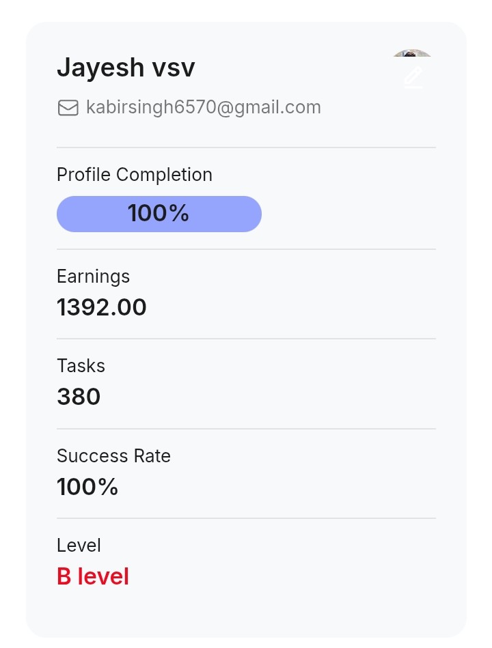Click the kabirsingh6570@gmail.com email address
Screen dimensions: 492x648
tap(203, 107)
